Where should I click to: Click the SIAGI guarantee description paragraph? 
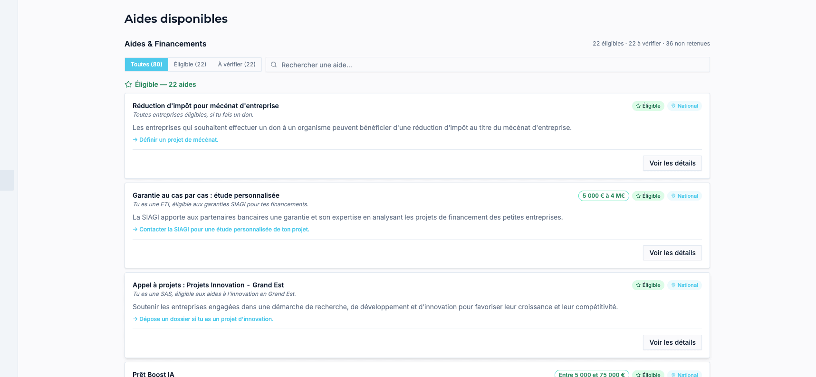[348, 217]
